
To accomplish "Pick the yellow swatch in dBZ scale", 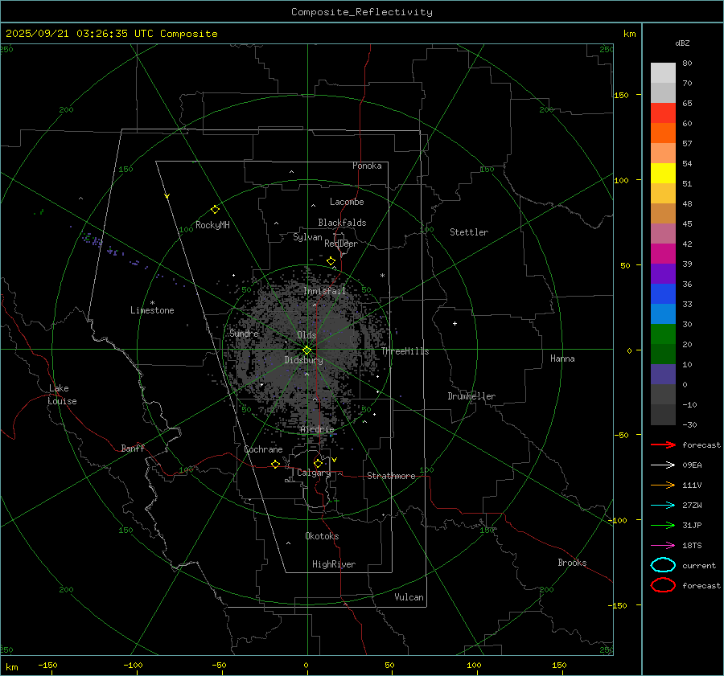I will [663, 174].
